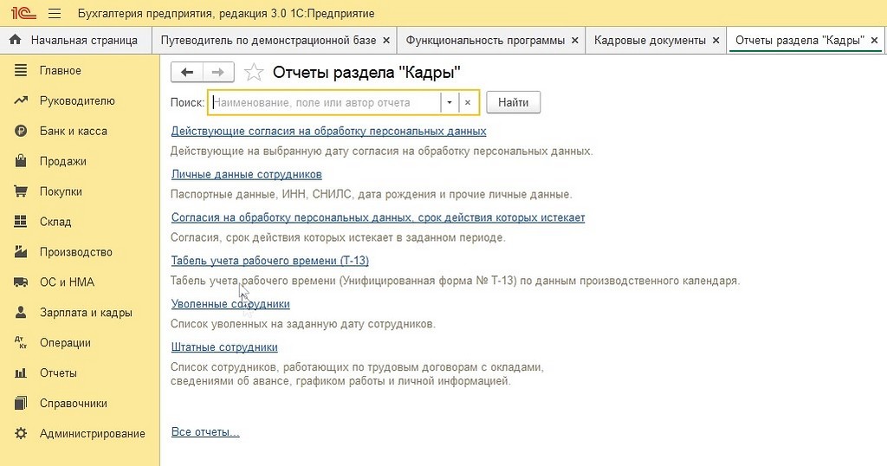Click the Зарплата и кадры person icon
Viewport: 887px width, 466px height.
(21, 312)
